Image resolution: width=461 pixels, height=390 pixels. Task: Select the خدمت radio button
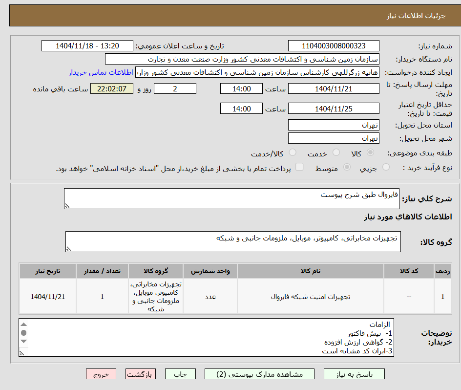[x=336, y=152]
